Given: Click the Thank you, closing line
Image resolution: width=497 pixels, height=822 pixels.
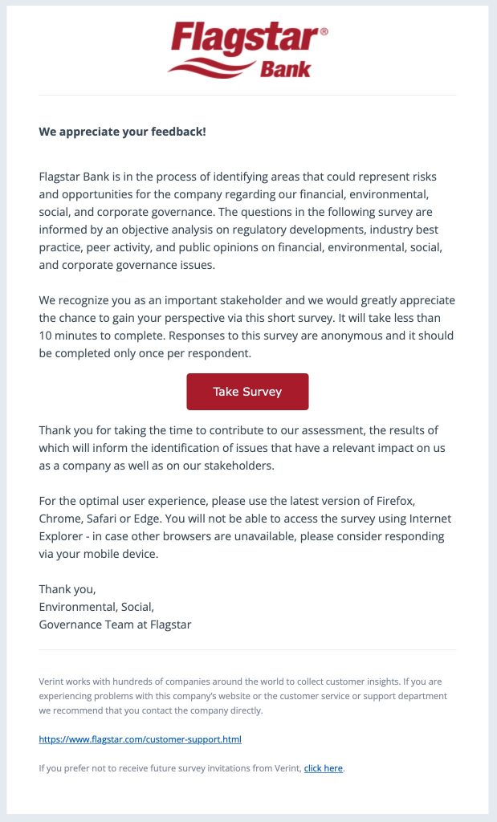Looking at the screenshot, I should tap(67, 589).
